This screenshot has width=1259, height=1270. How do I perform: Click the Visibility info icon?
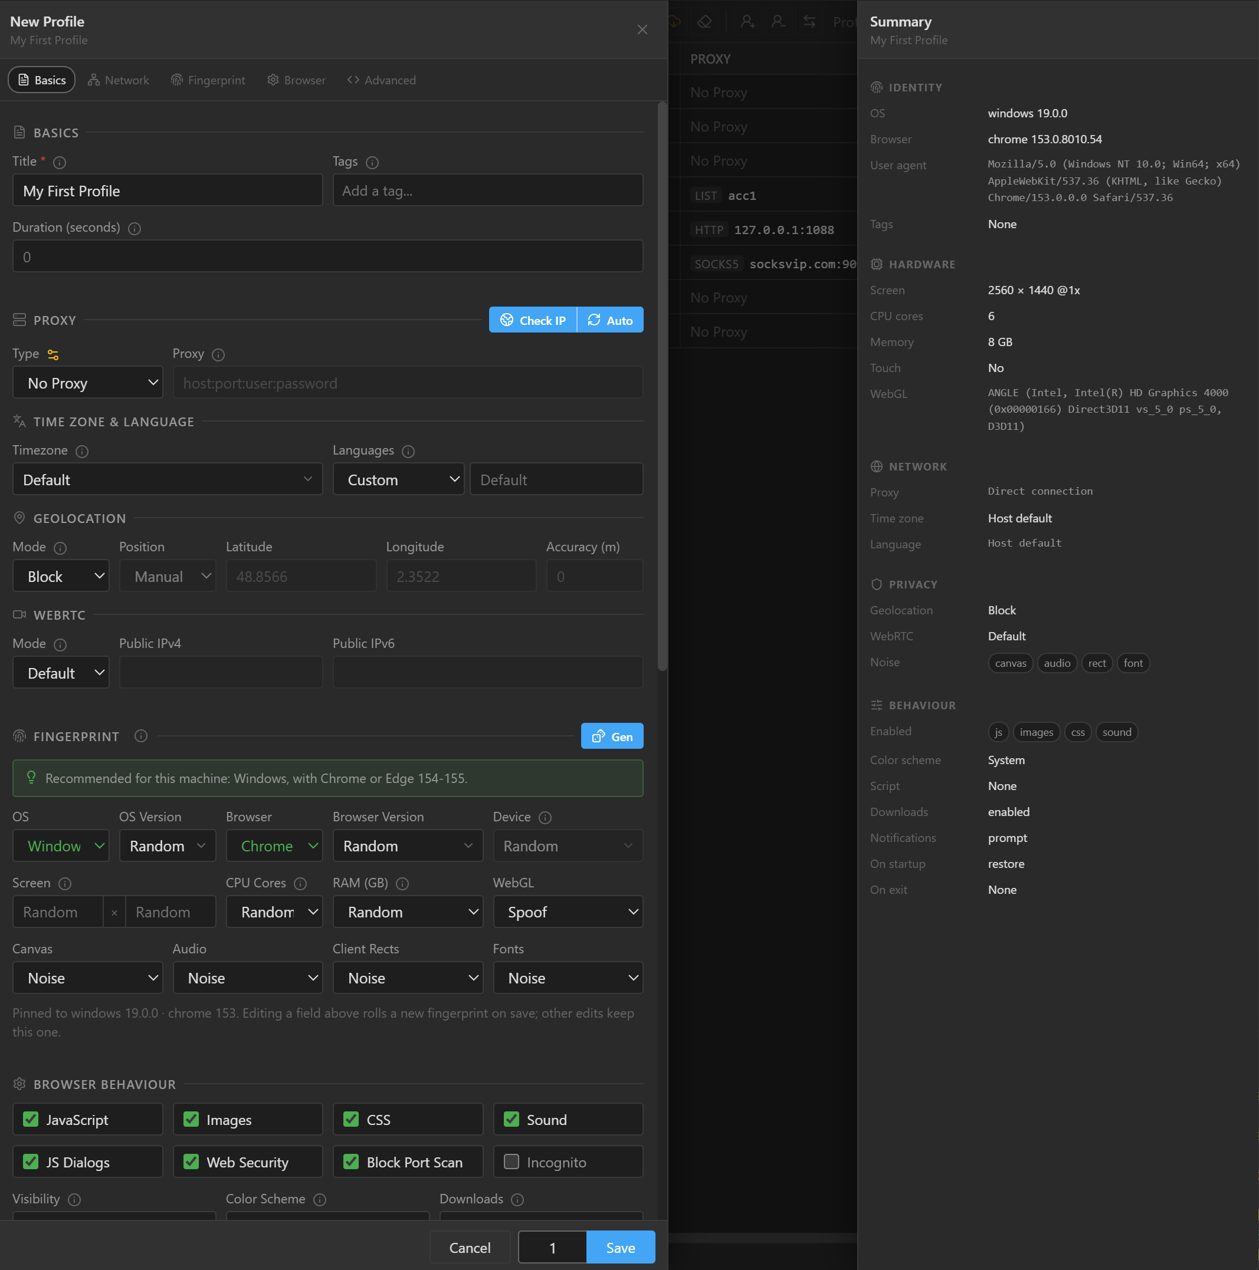(x=74, y=1200)
